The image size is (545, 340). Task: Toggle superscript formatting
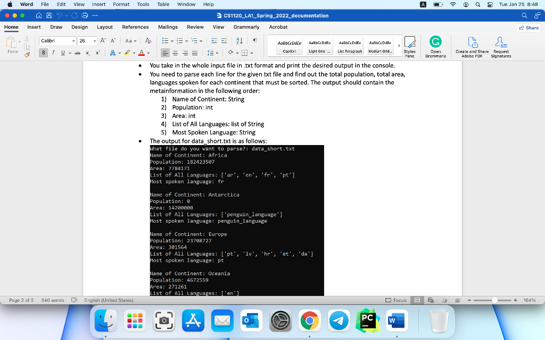click(97, 53)
